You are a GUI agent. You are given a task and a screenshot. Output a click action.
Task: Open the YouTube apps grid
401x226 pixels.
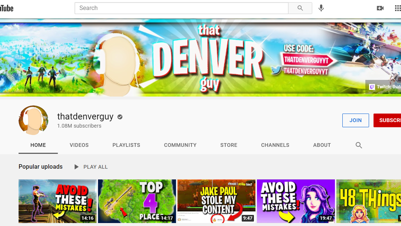398,8
